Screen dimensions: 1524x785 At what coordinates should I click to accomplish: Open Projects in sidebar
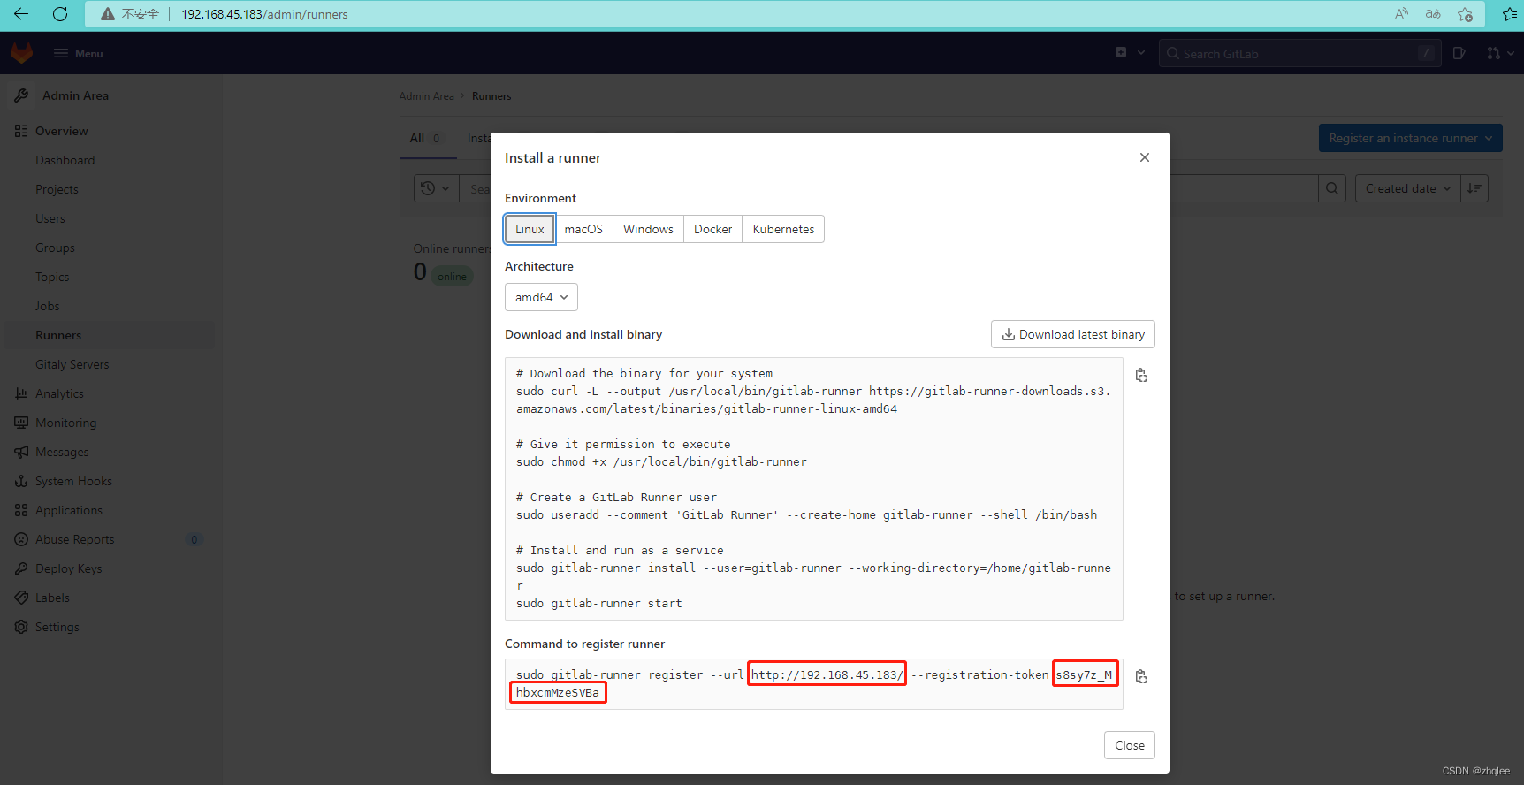[57, 189]
